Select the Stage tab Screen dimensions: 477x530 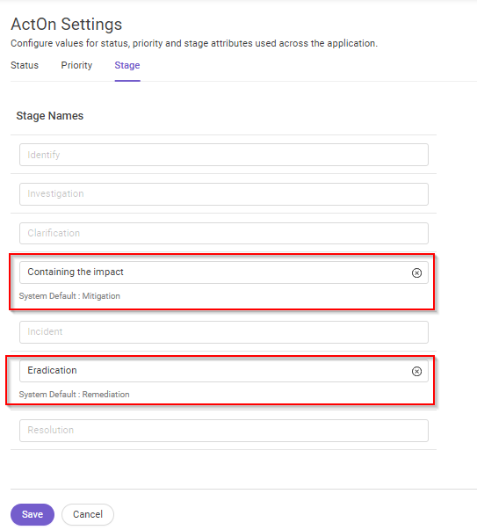[127, 65]
